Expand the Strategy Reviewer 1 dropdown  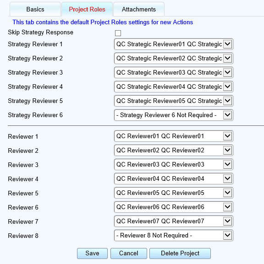(174, 44)
